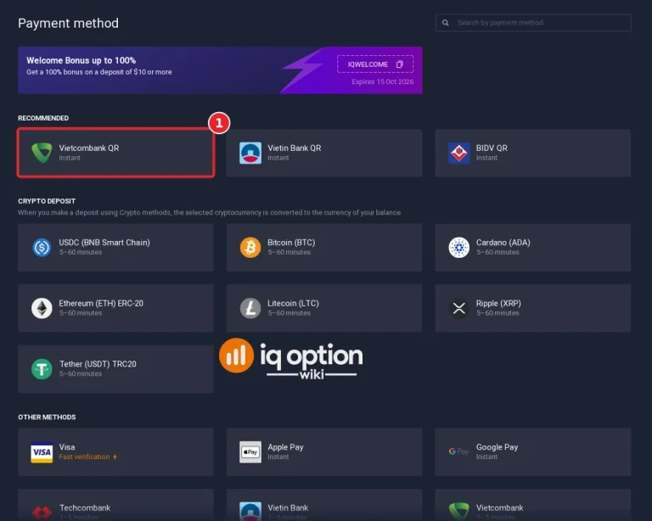Select USDC (BNB Smart Chain) deposit

click(115, 247)
